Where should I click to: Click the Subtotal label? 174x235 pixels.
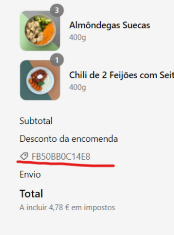[x=36, y=121]
